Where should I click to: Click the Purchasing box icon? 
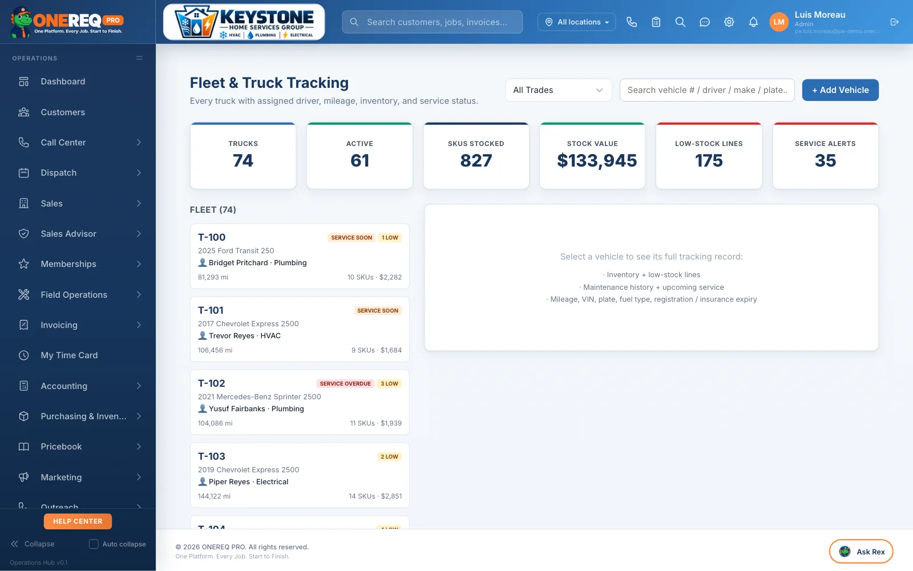pyautogui.click(x=23, y=416)
